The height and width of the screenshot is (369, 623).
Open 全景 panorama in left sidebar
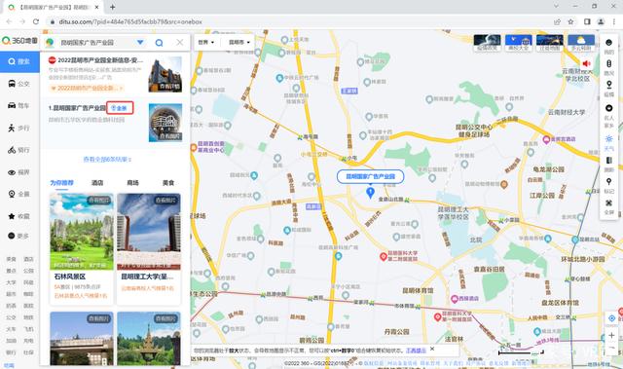[19, 194]
